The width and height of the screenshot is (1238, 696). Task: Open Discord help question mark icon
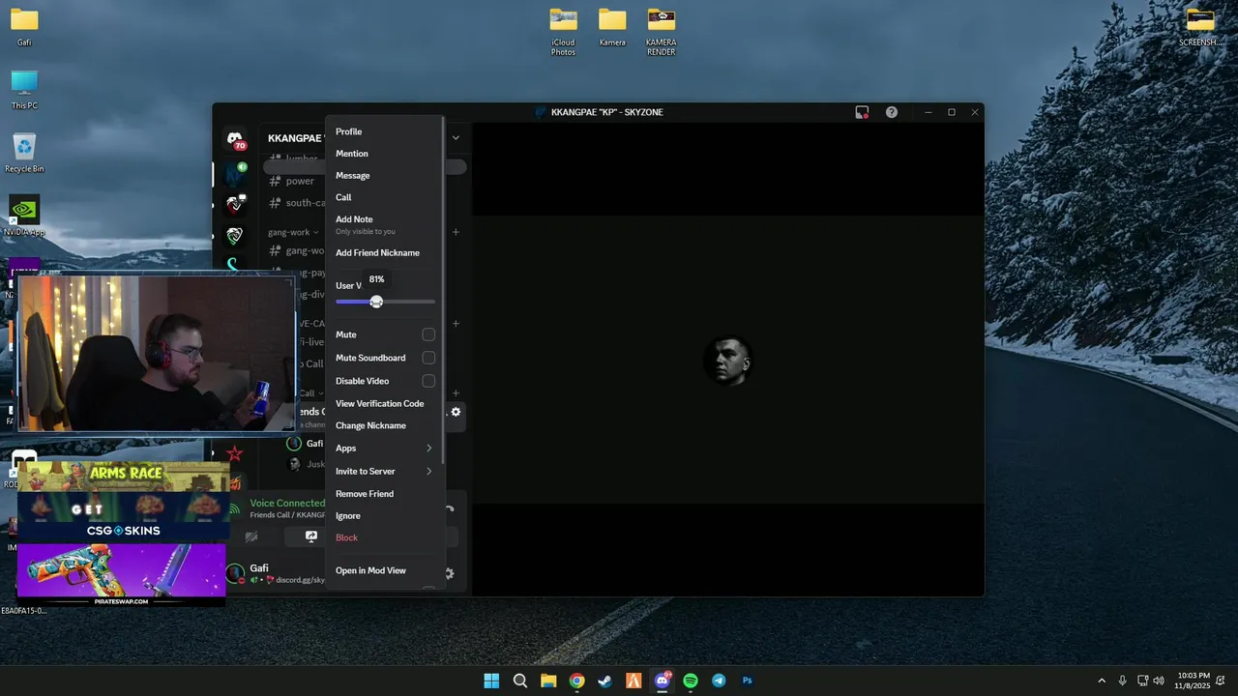point(892,112)
